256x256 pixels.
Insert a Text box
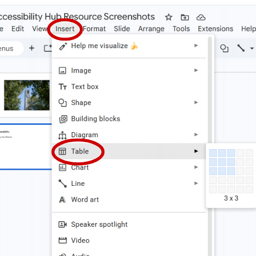pyautogui.click(x=129, y=87)
